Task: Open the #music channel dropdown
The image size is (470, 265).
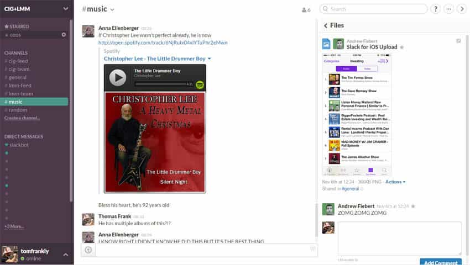Action: [112, 10]
